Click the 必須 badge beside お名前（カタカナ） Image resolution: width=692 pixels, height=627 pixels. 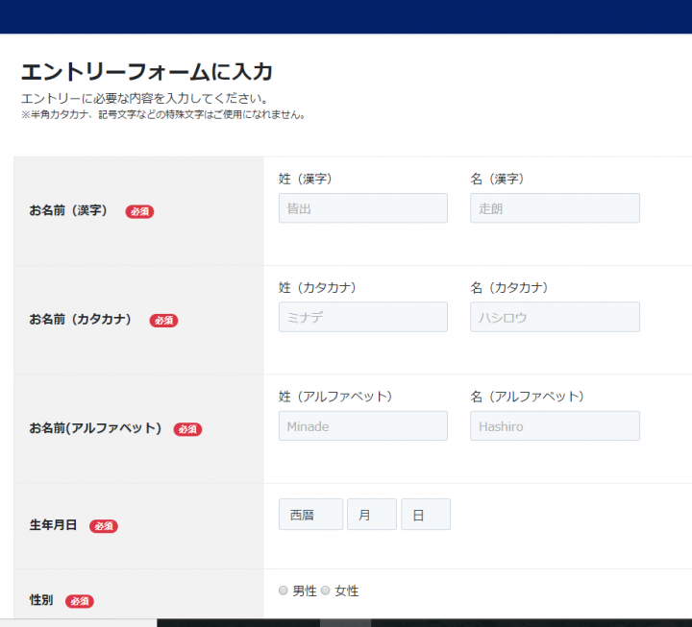(x=163, y=321)
